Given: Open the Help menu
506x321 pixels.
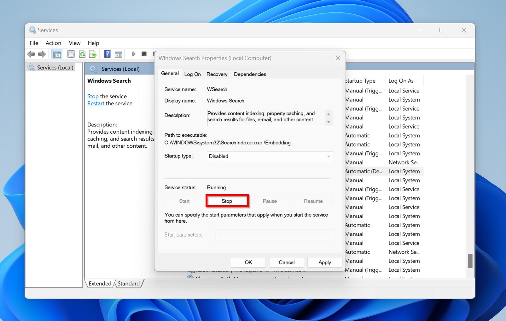Looking at the screenshot, I should point(93,43).
